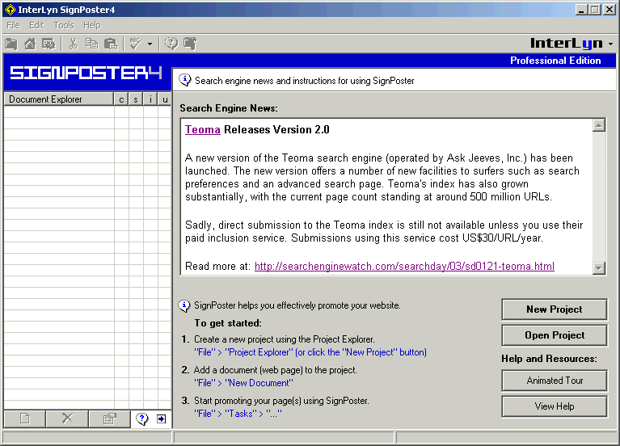
Task: Click the 'To get started:' heading
Action: 228,323
